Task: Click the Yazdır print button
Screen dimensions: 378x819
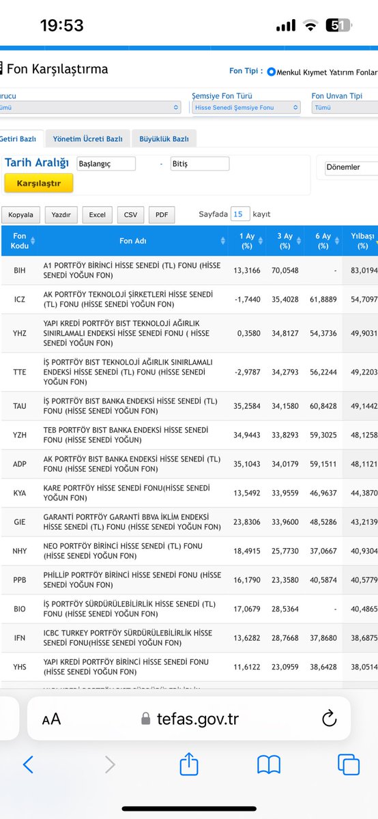Action: (61, 215)
